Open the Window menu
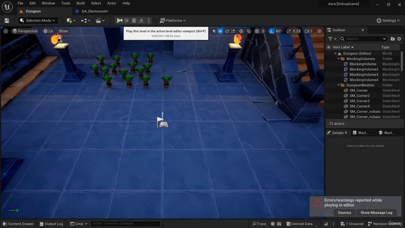 48,3
